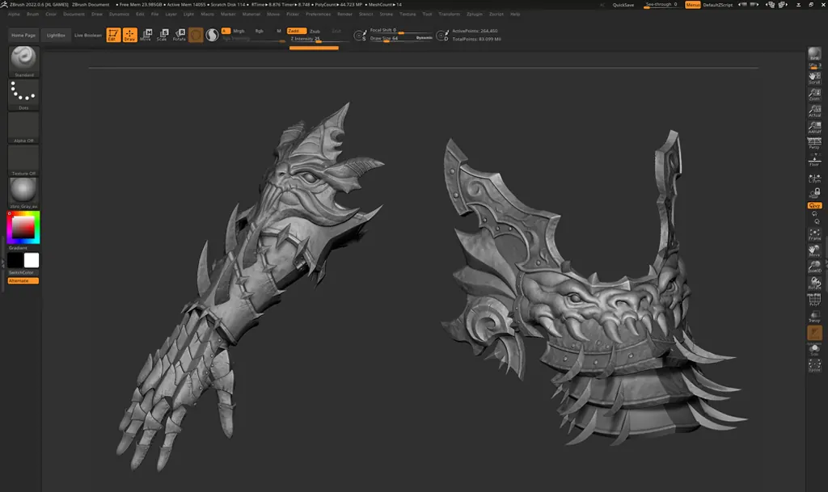The width and height of the screenshot is (828, 492).
Task: Click the QuickSave button
Action: coord(623,5)
